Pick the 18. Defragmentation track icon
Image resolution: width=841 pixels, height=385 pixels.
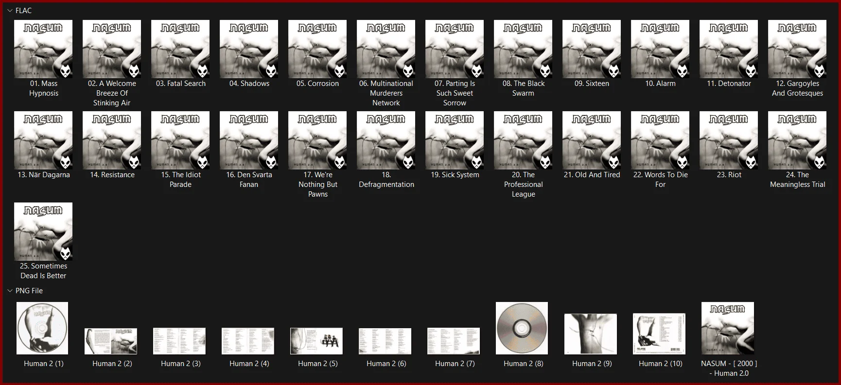click(386, 140)
